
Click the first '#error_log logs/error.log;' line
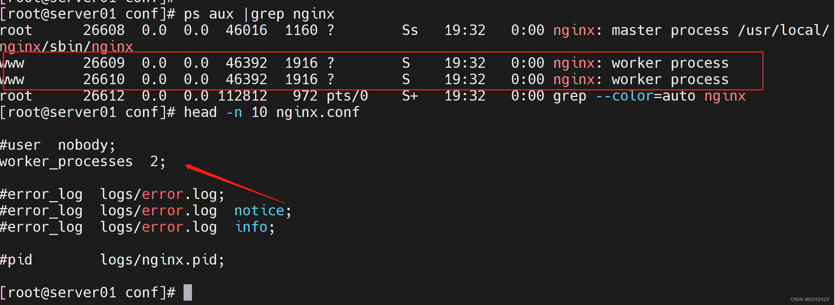(112, 194)
